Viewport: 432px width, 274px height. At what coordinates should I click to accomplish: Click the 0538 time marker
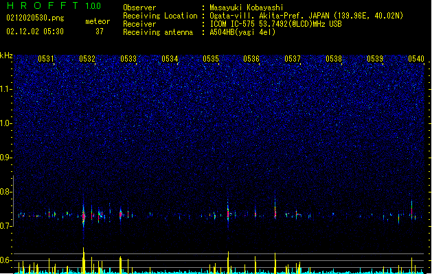(334, 59)
